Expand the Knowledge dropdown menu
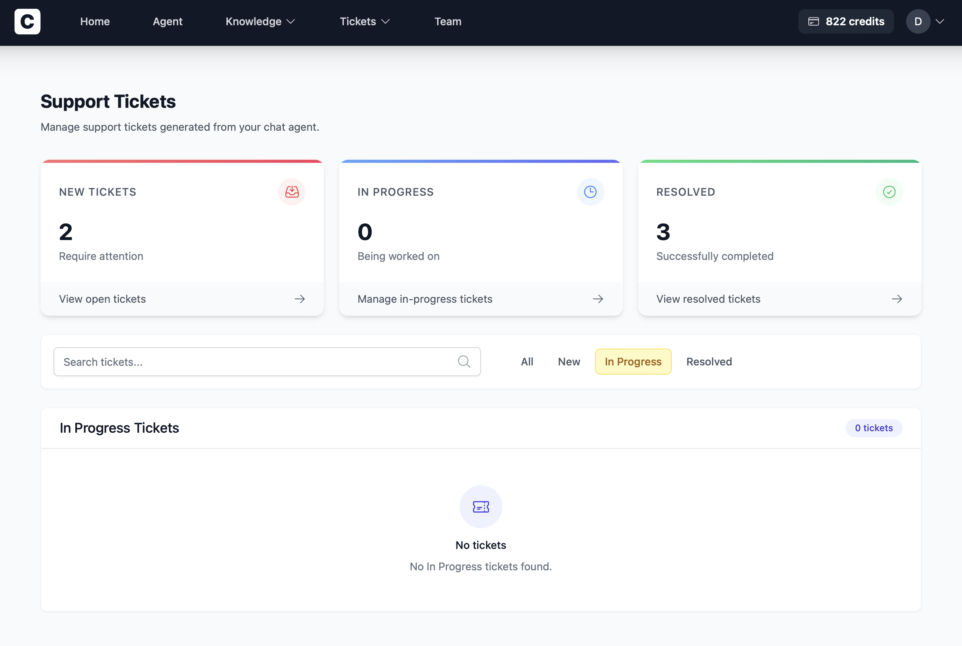The height and width of the screenshot is (646, 962). click(x=260, y=21)
